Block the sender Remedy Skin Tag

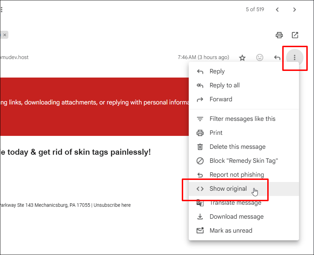243,161
